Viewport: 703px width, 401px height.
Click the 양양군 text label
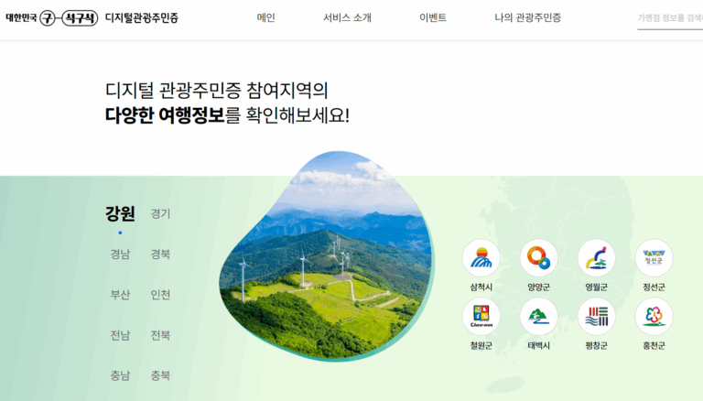click(538, 287)
